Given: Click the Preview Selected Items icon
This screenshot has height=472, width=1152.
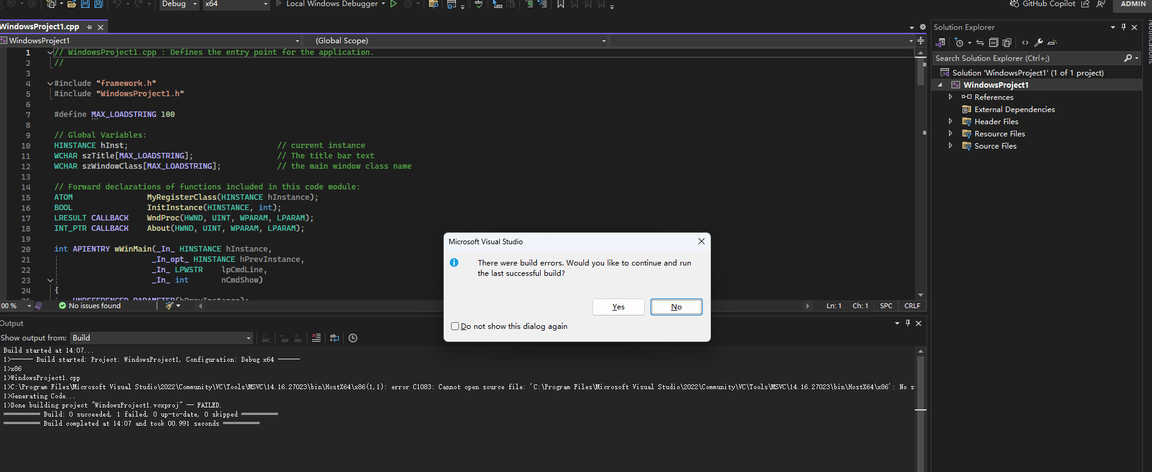Looking at the screenshot, I should coord(1052,43).
